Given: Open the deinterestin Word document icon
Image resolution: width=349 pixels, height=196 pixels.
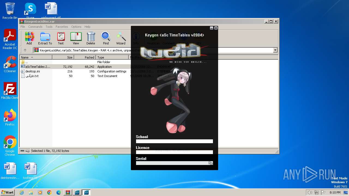Looking at the screenshot, I should pos(10,171).
